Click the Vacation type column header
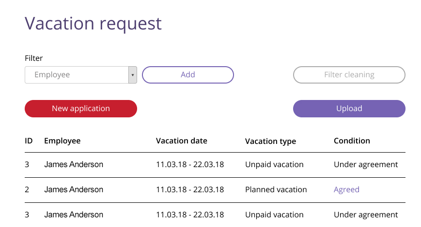This screenshot has height=227, width=421. click(x=270, y=142)
